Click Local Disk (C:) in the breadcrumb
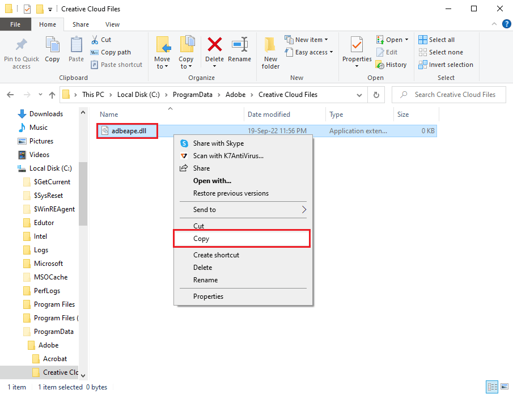The image size is (513, 394). click(138, 95)
